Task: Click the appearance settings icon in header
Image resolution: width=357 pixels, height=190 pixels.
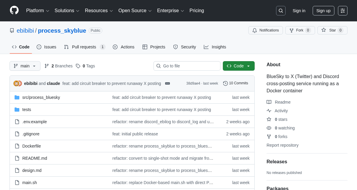Action: [342, 11]
